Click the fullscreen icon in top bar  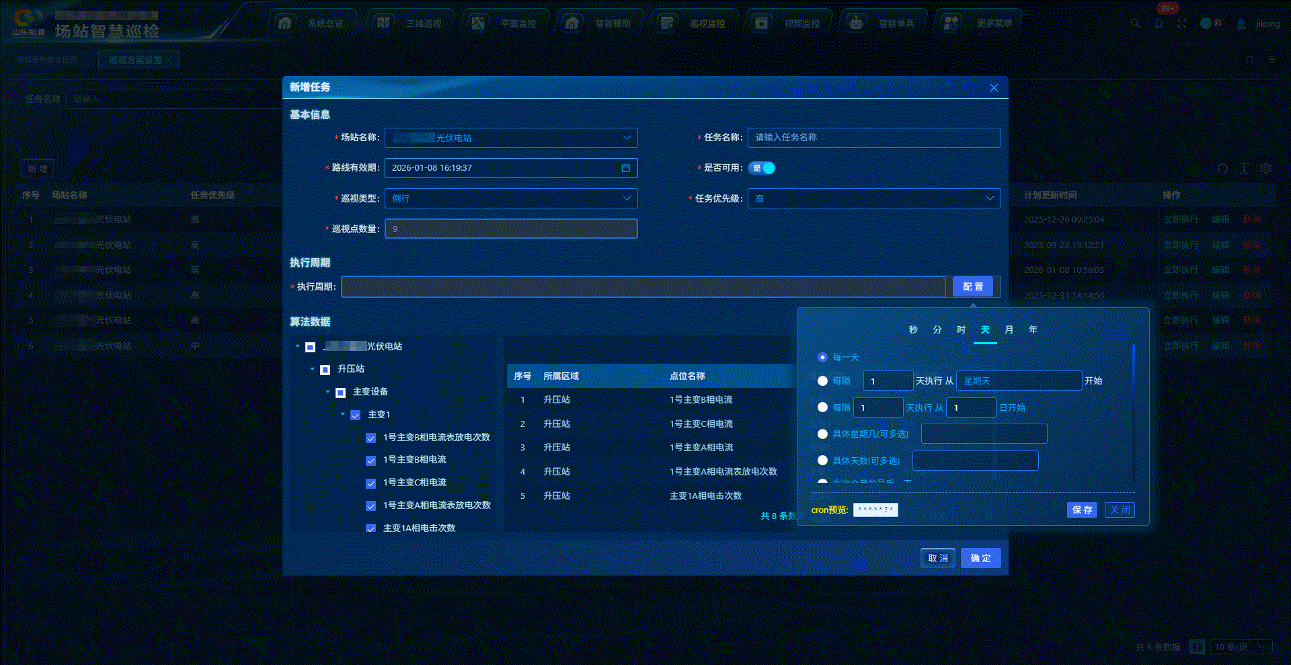pyautogui.click(x=1182, y=24)
